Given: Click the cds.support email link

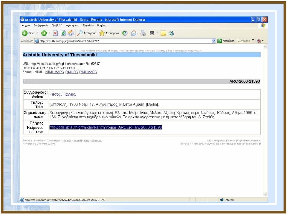Looking at the screenshot, I should click(243, 144).
